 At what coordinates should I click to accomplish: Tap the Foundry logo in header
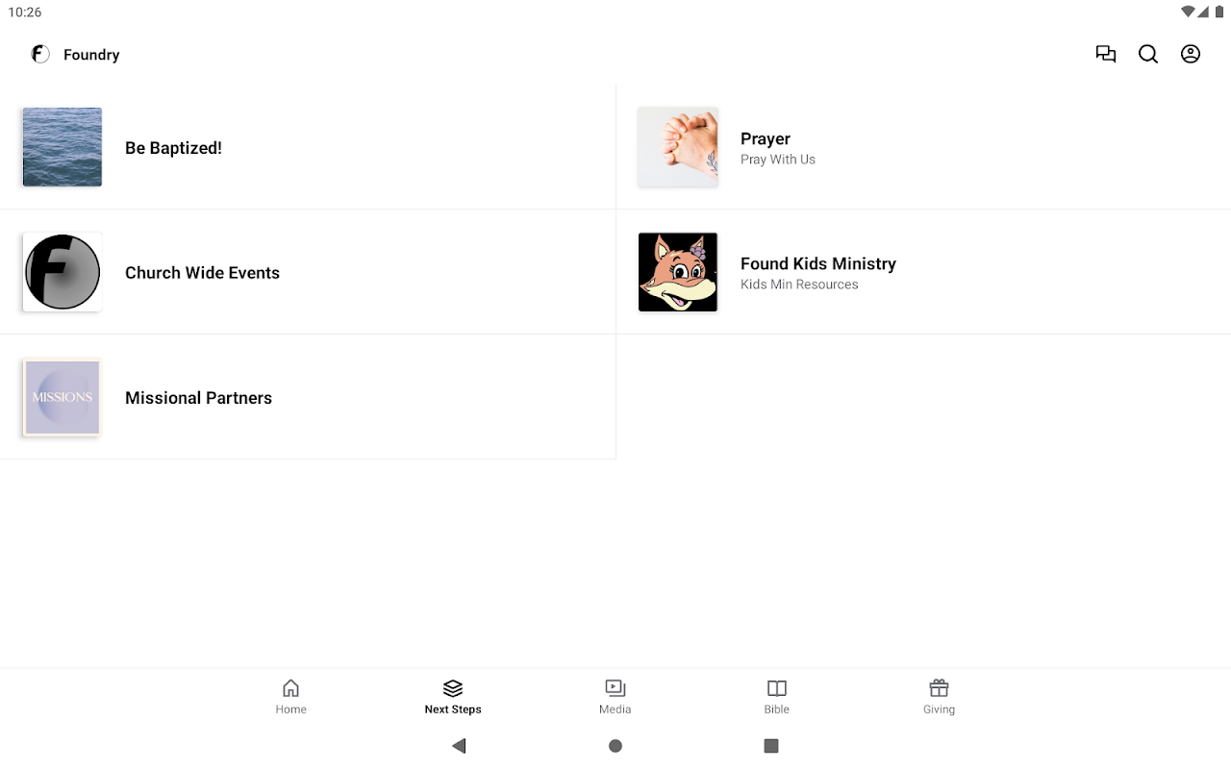click(40, 54)
